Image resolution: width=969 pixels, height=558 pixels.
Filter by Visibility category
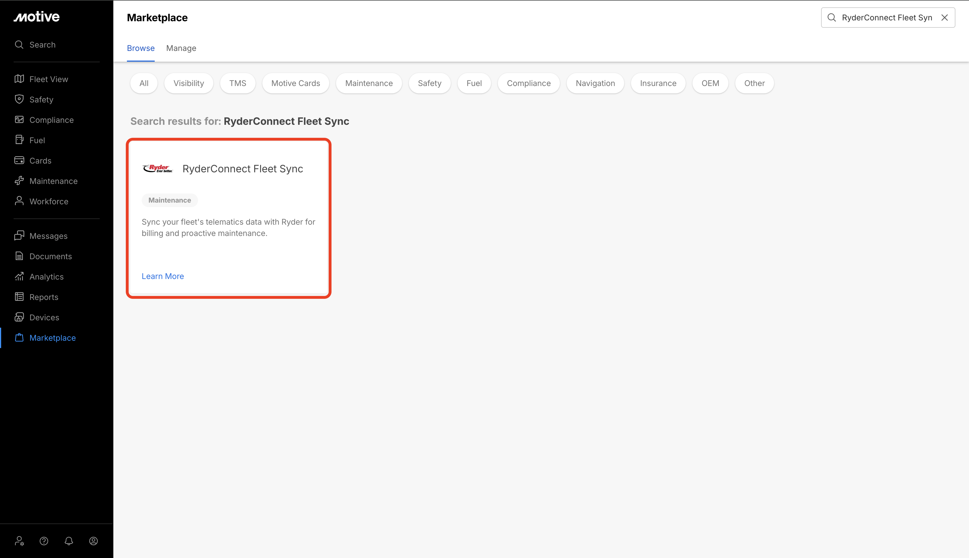click(x=189, y=83)
